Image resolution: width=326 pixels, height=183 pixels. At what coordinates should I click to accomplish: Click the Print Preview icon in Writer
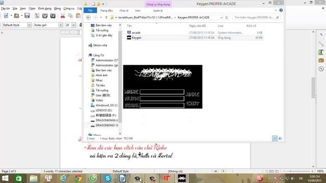[53, 16]
